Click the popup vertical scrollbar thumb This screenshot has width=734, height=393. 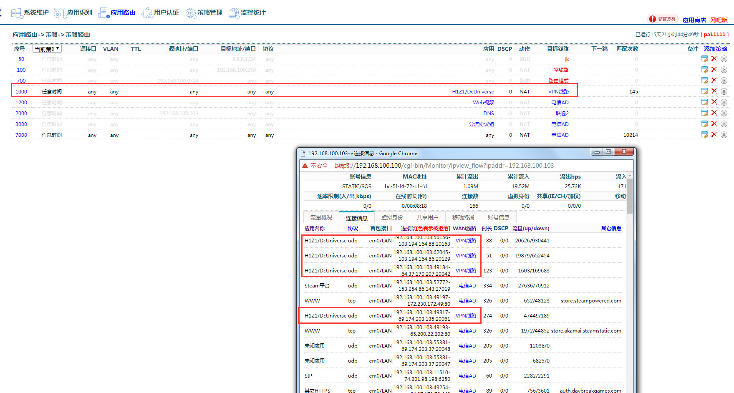(x=630, y=196)
